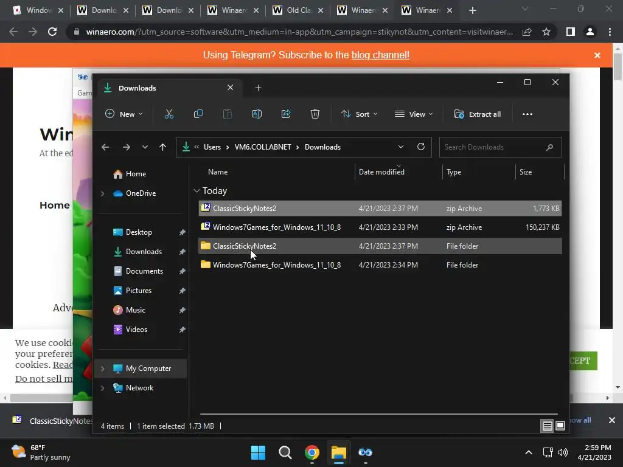Click the Delete trash icon in Explorer toolbar

tap(315, 114)
